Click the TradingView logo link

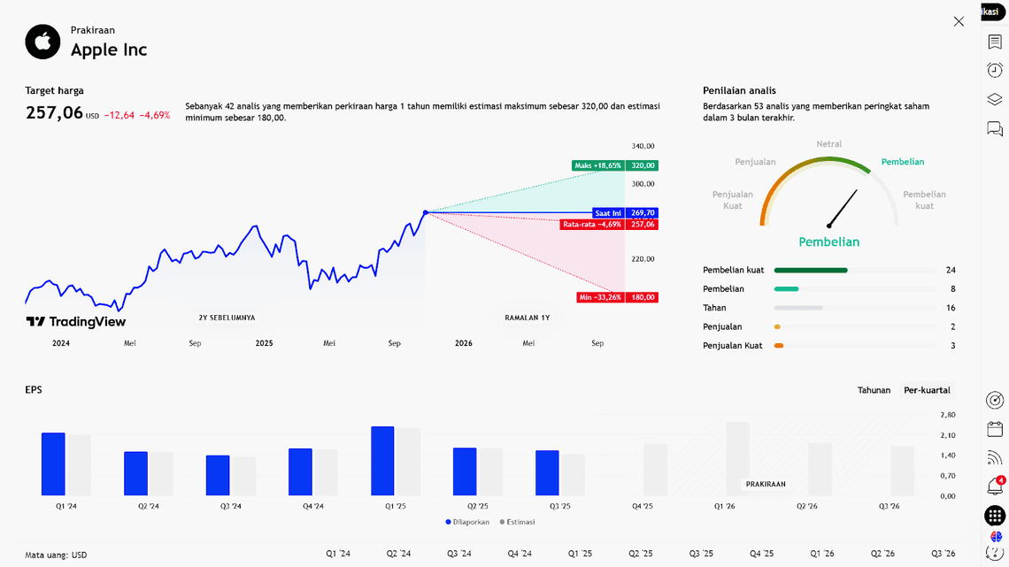75,322
